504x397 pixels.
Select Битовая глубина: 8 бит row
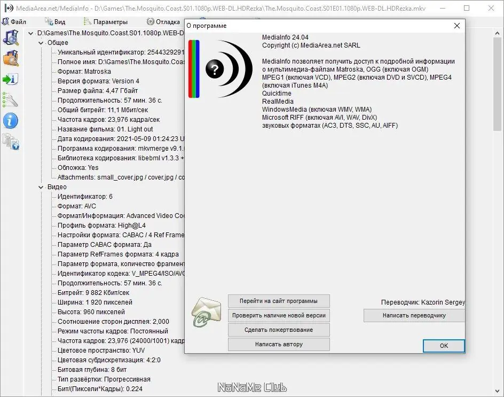[x=92, y=370]
